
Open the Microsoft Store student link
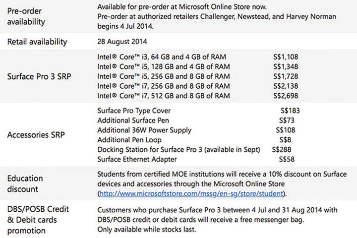(x=191, y=193)
